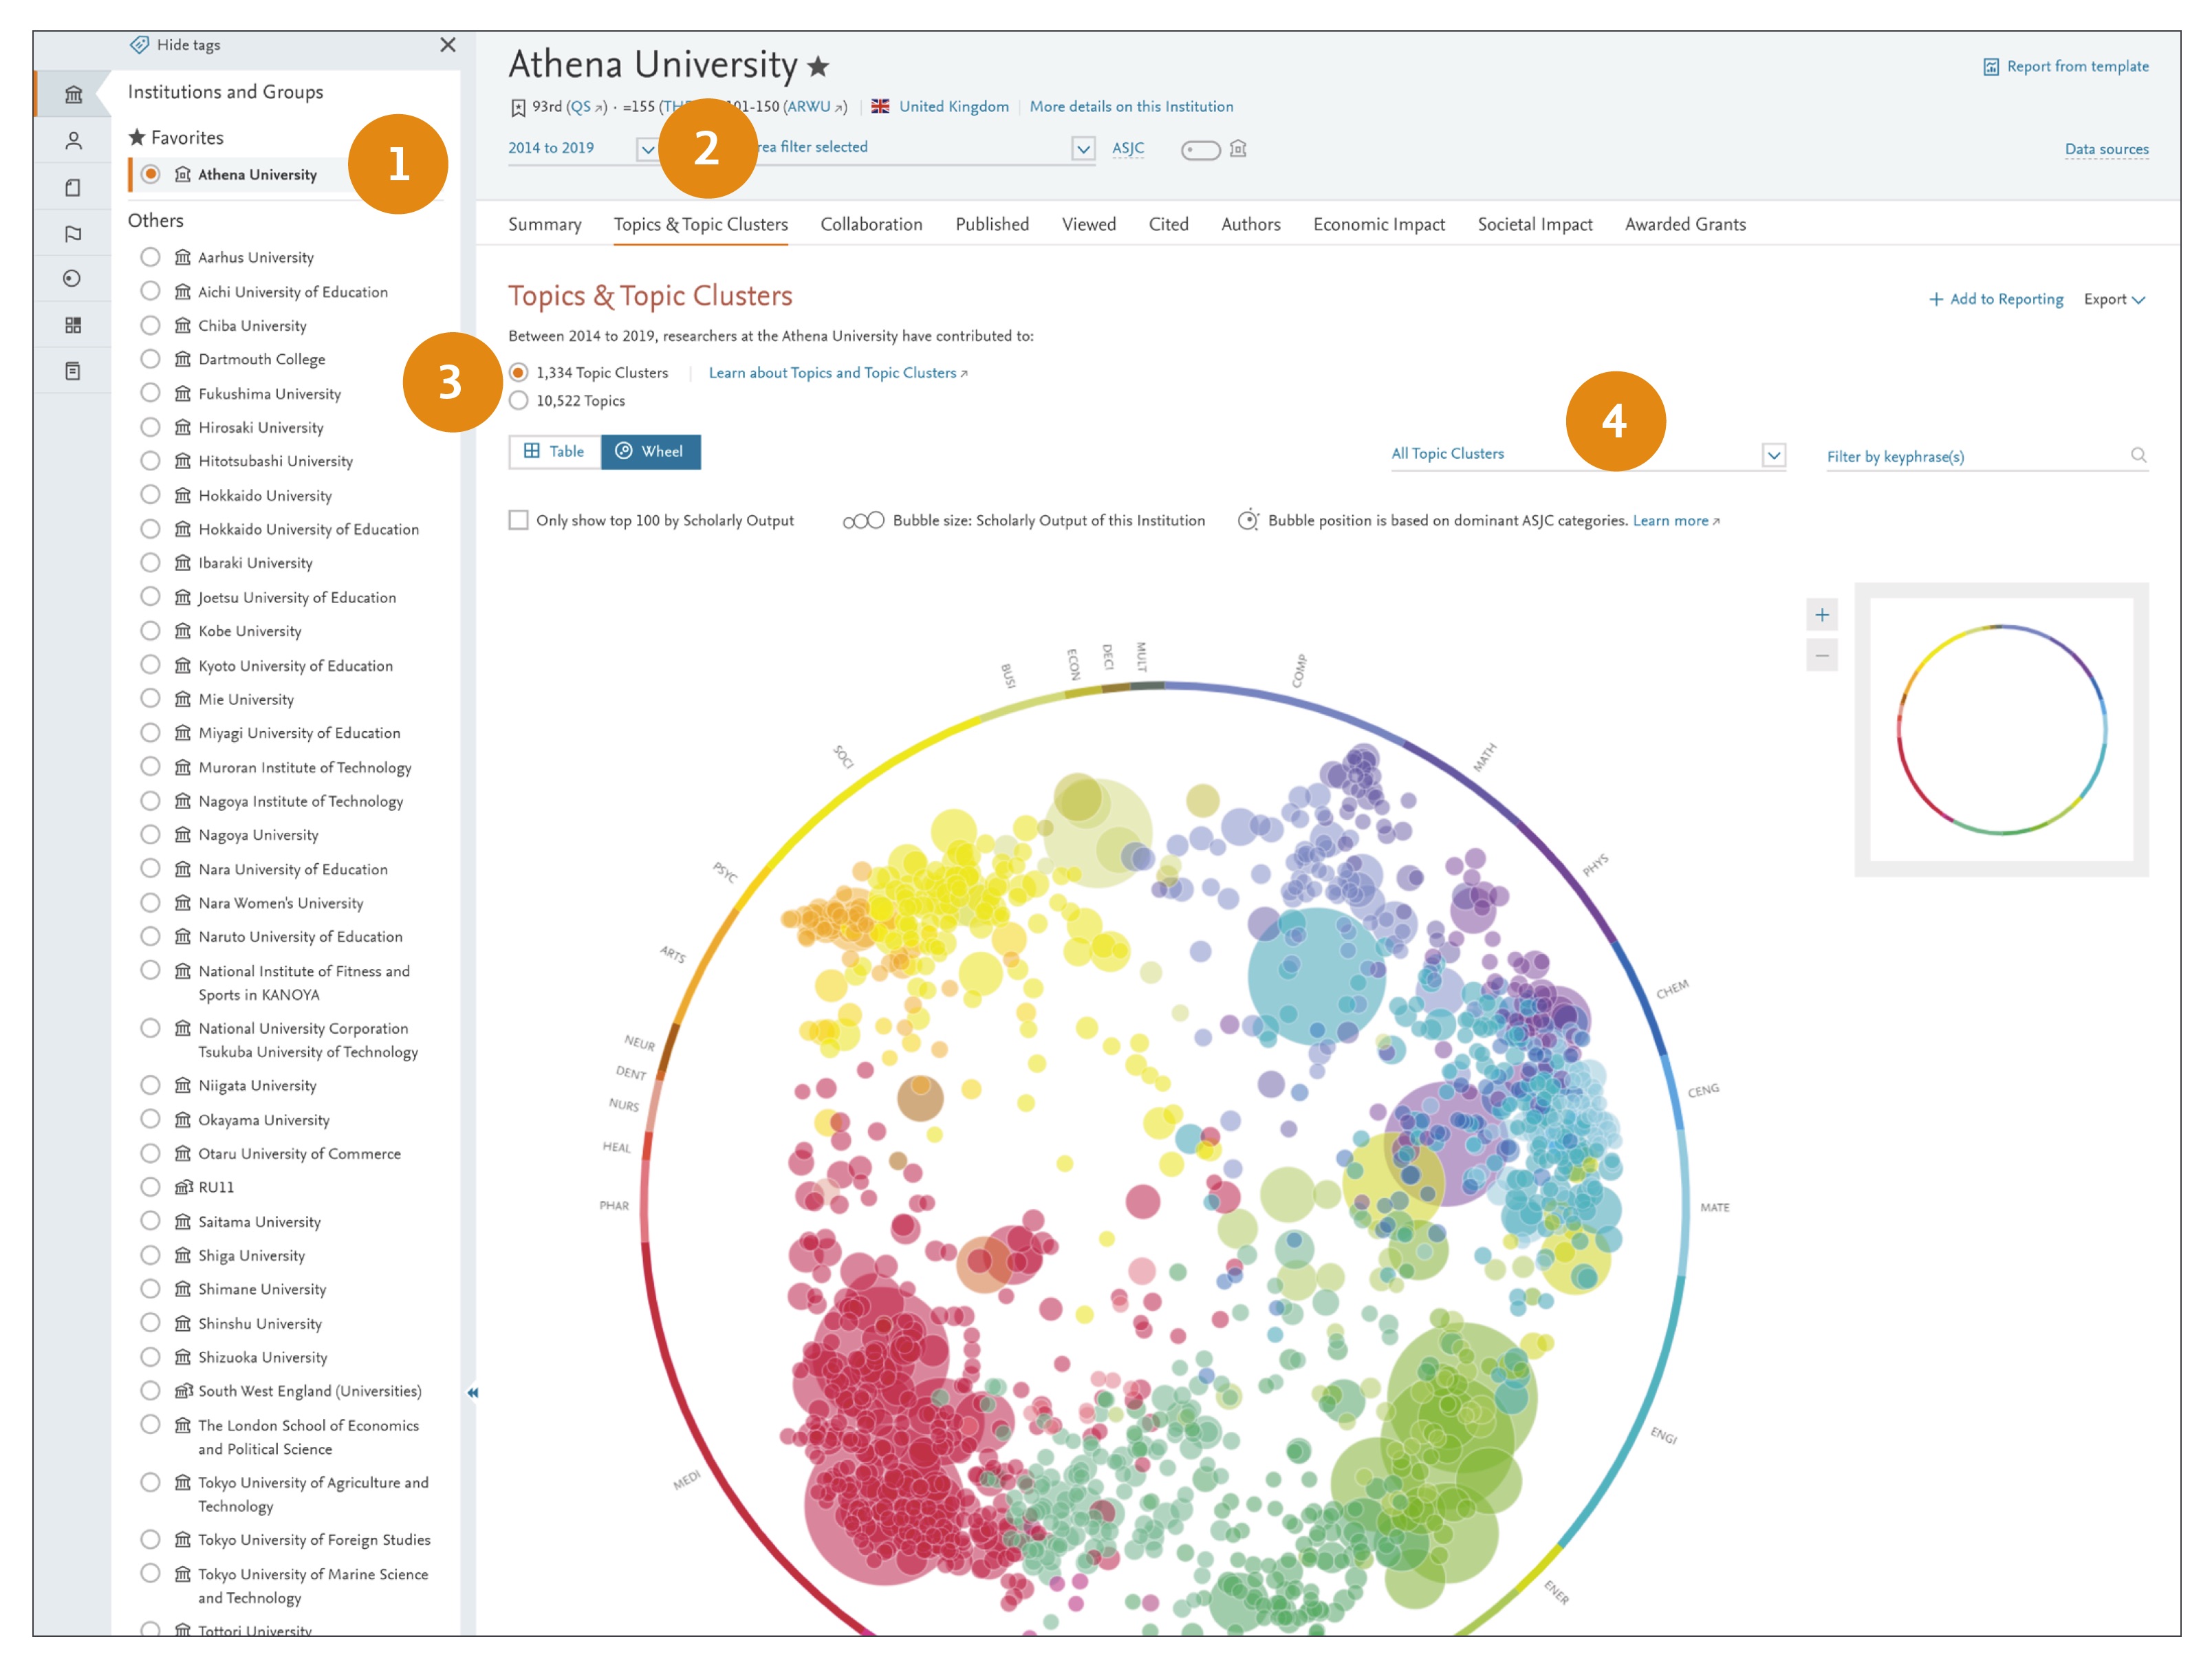Open the Publication Sets document icon in sidebar
The width and height of the screenshot is (2212, 1663).
73,187
